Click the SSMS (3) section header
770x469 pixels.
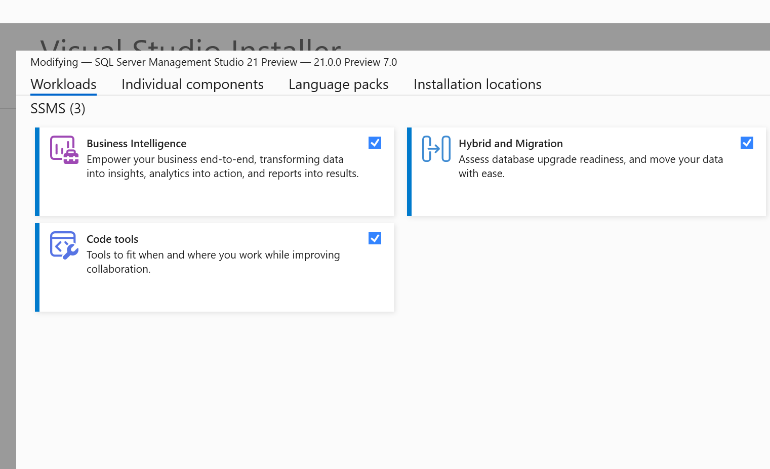(x=58, y=108)
